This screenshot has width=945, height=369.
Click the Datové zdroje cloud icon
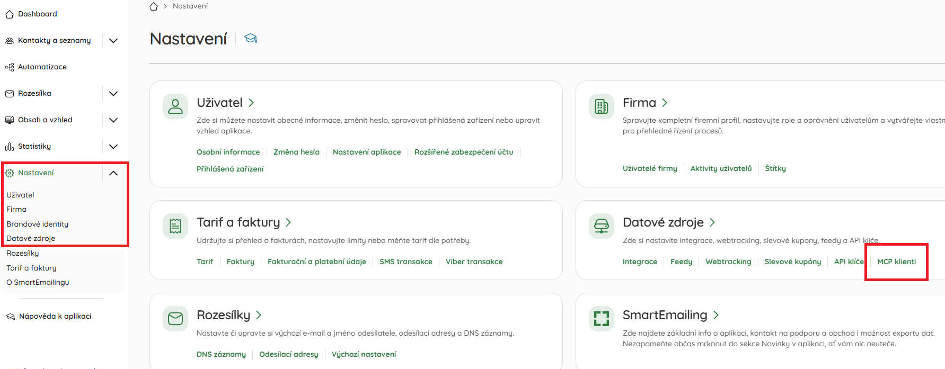click(602, 226)
